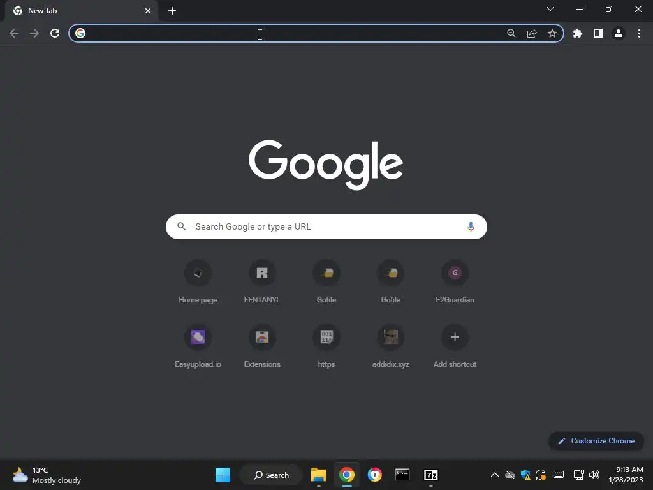
Task: Open the touch keyboard tray icon
Action: (x=559, y=475)
